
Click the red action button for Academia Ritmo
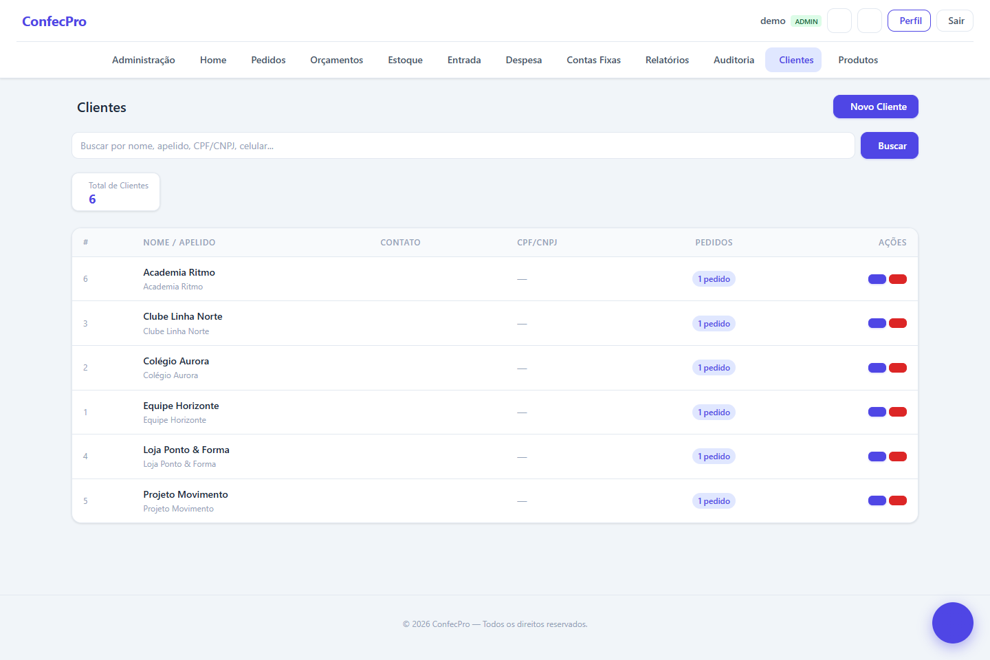click(898, 279)
